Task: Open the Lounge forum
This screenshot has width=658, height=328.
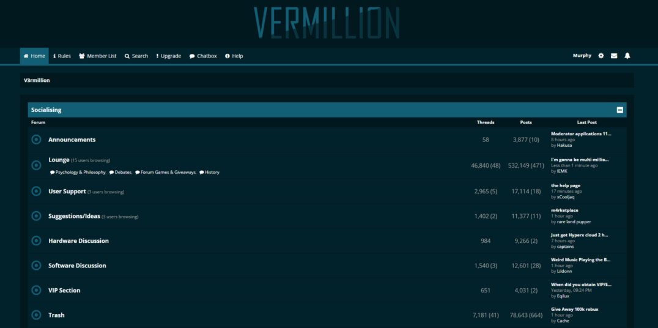Action: coord(59,160)
